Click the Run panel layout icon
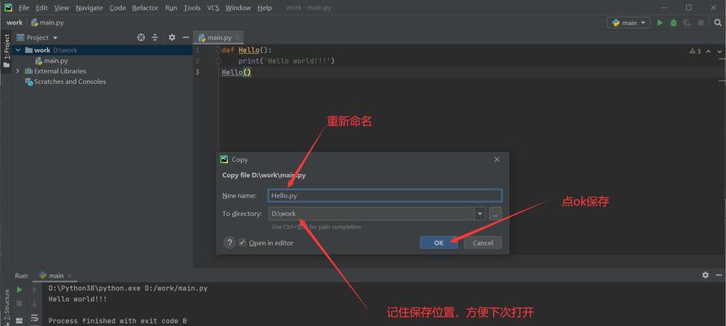The width and height of the screenshot is (726, 326). pos(20,320)
